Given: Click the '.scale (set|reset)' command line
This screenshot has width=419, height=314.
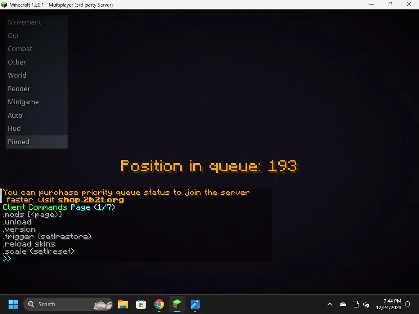Looking at the screenshot, I should (x=38, y=251).
